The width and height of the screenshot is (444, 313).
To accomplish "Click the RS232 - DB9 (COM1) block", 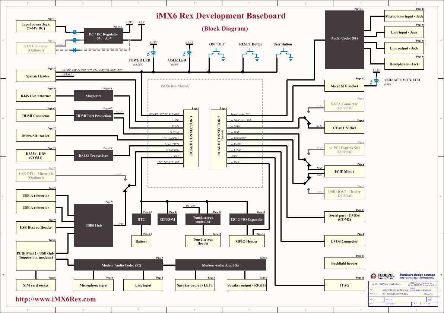I will click(36, 156).
